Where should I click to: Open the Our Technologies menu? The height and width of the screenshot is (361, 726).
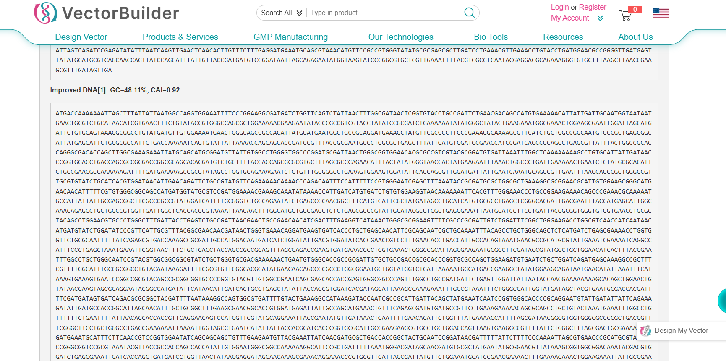401,37
